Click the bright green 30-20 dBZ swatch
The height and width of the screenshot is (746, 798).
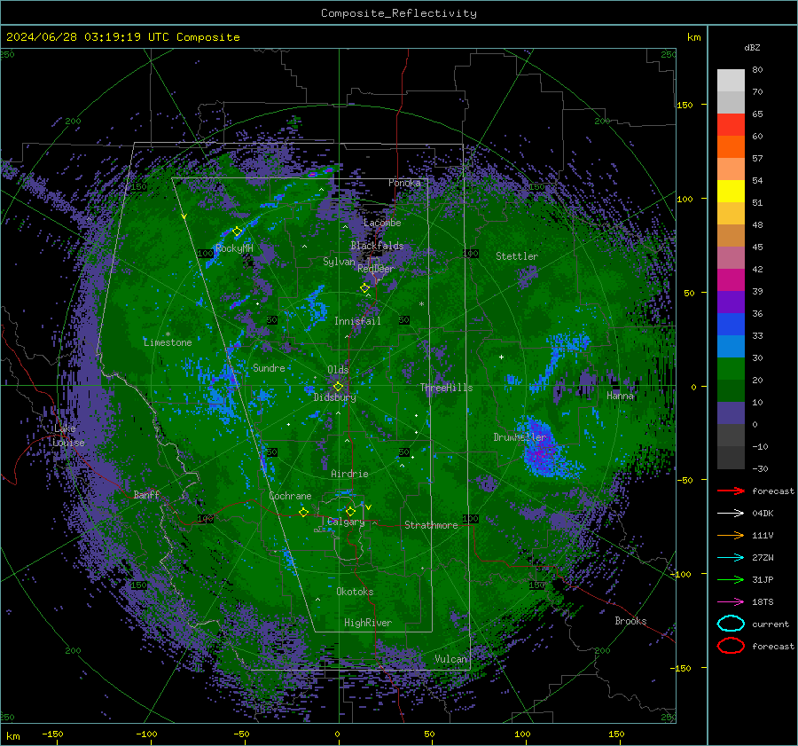[731, 369]
